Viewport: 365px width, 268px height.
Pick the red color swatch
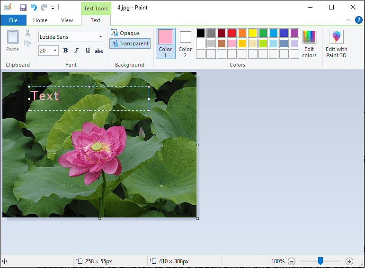(x=232, y=33)
